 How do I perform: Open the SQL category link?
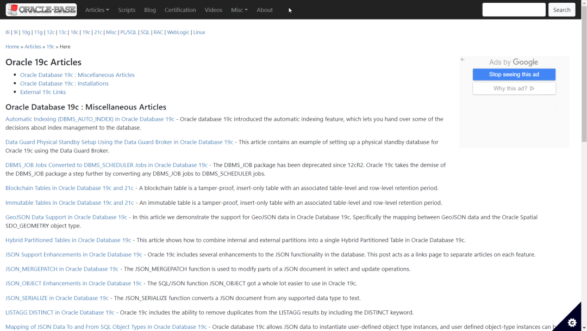pyautogui.click(x=145, y=32)
